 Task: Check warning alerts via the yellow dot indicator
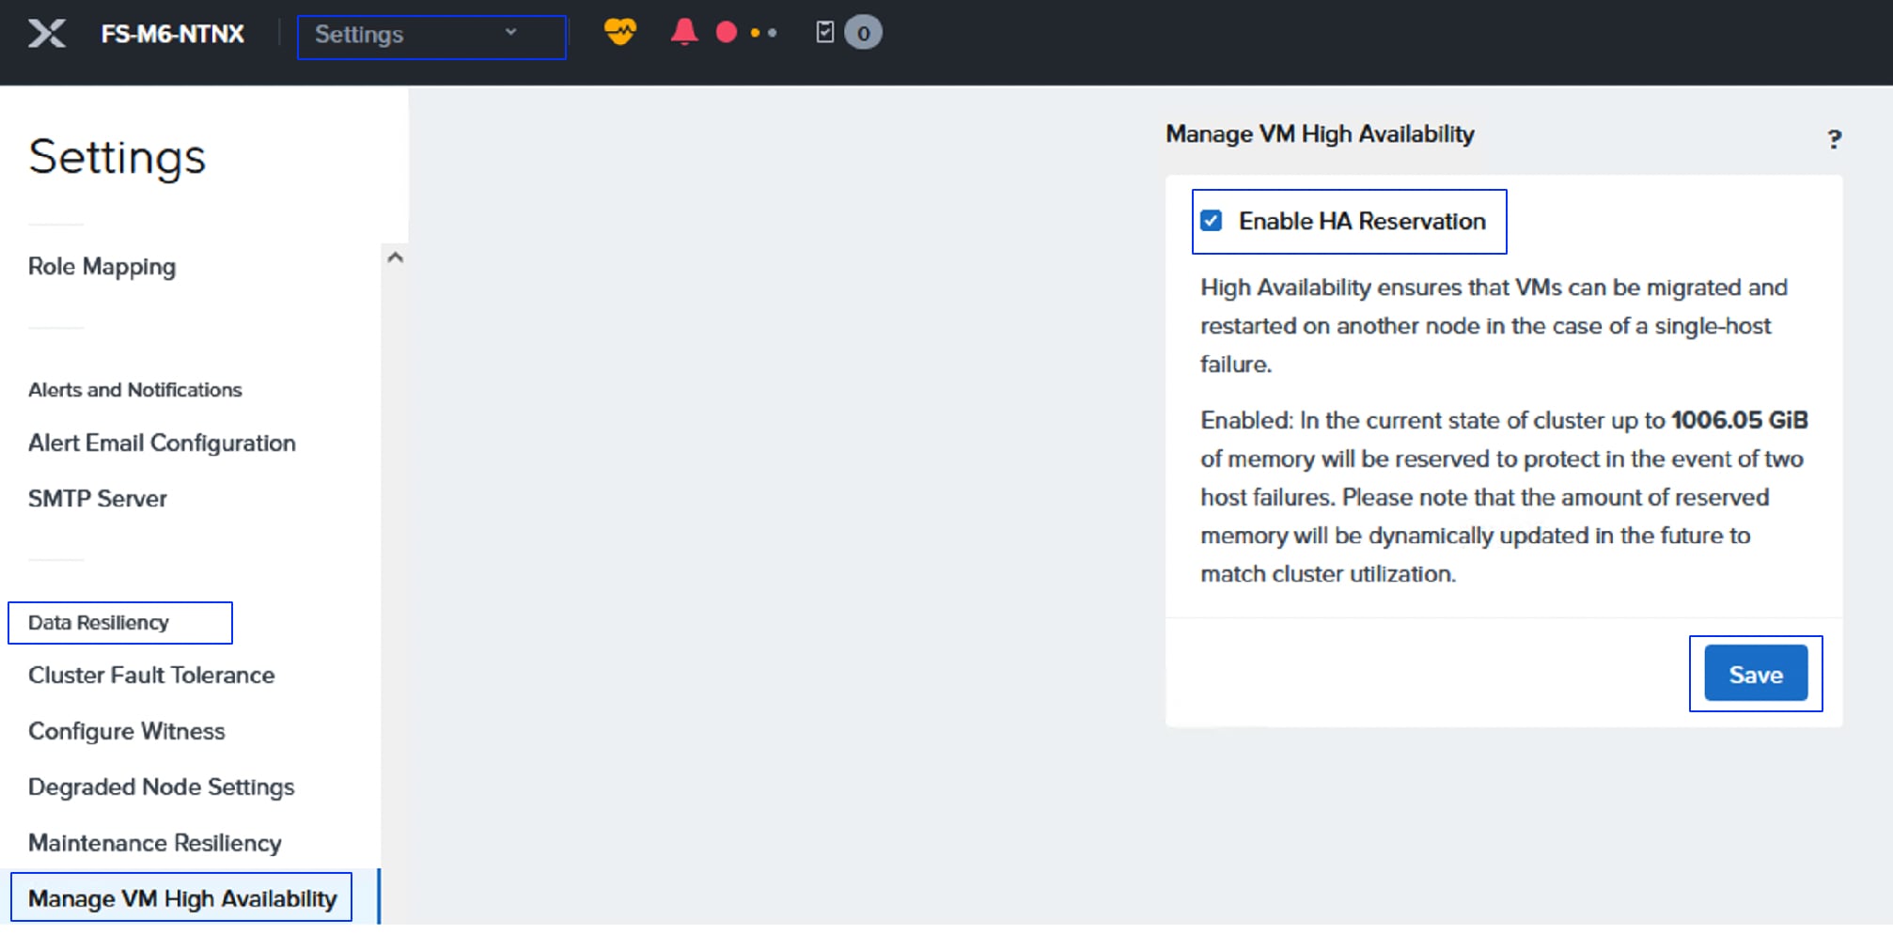coord(754,33)
